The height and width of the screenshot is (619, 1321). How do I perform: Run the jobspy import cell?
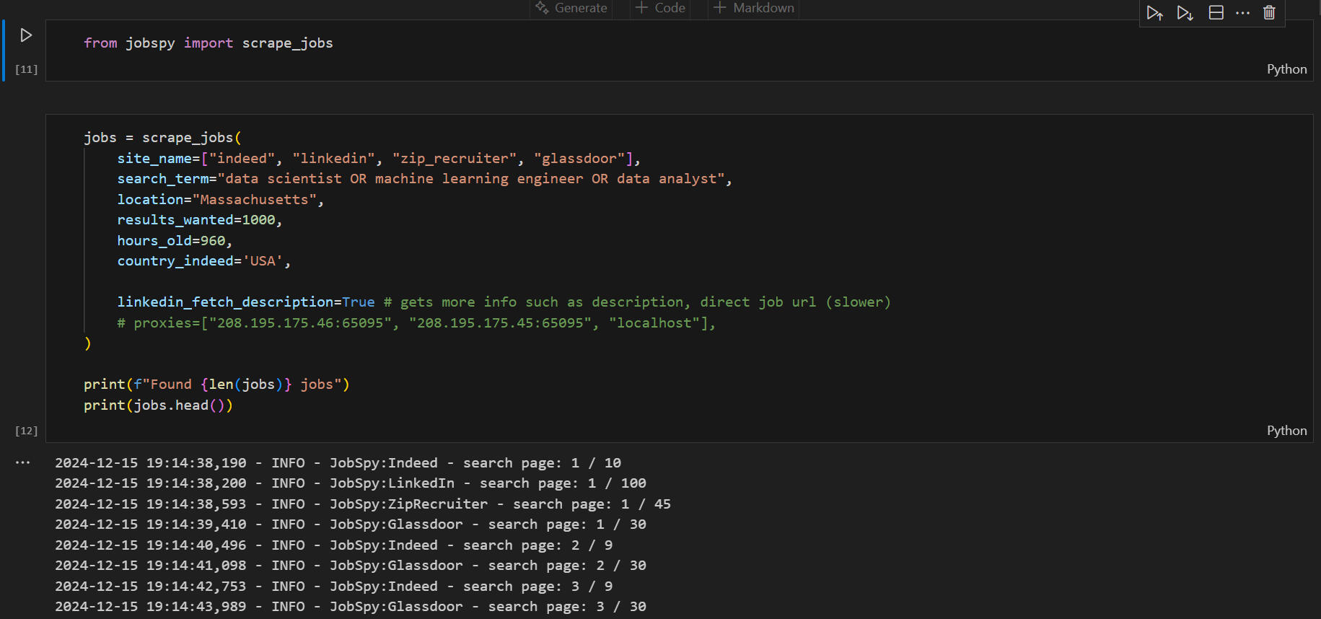tap(26, 35)
